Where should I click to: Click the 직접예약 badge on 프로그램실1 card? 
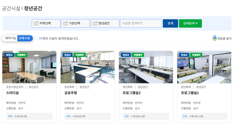pyautogui.click(x=196, y=55)
